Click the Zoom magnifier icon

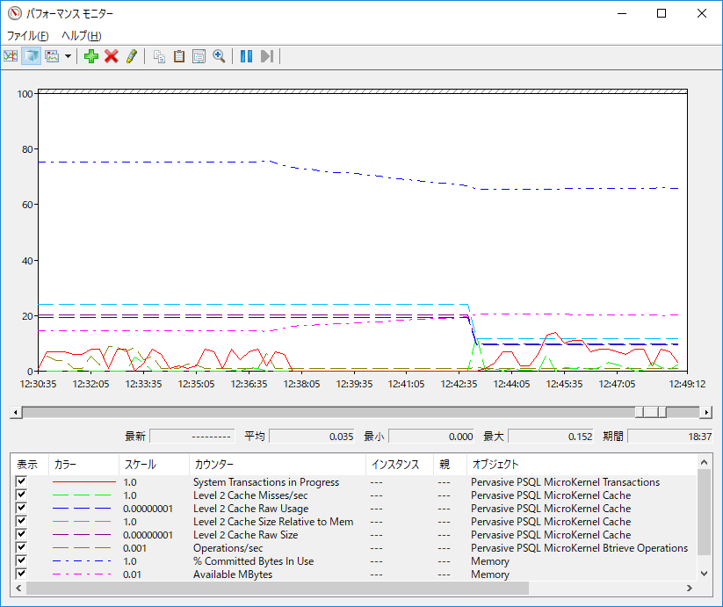point(219,56)
